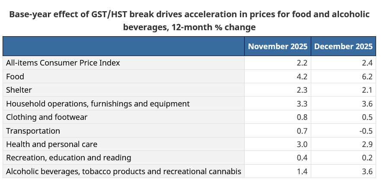The width and height of the screenshot is (383, 194).
Task: Click Recreation December value 0.2
Action: (367, 158)
